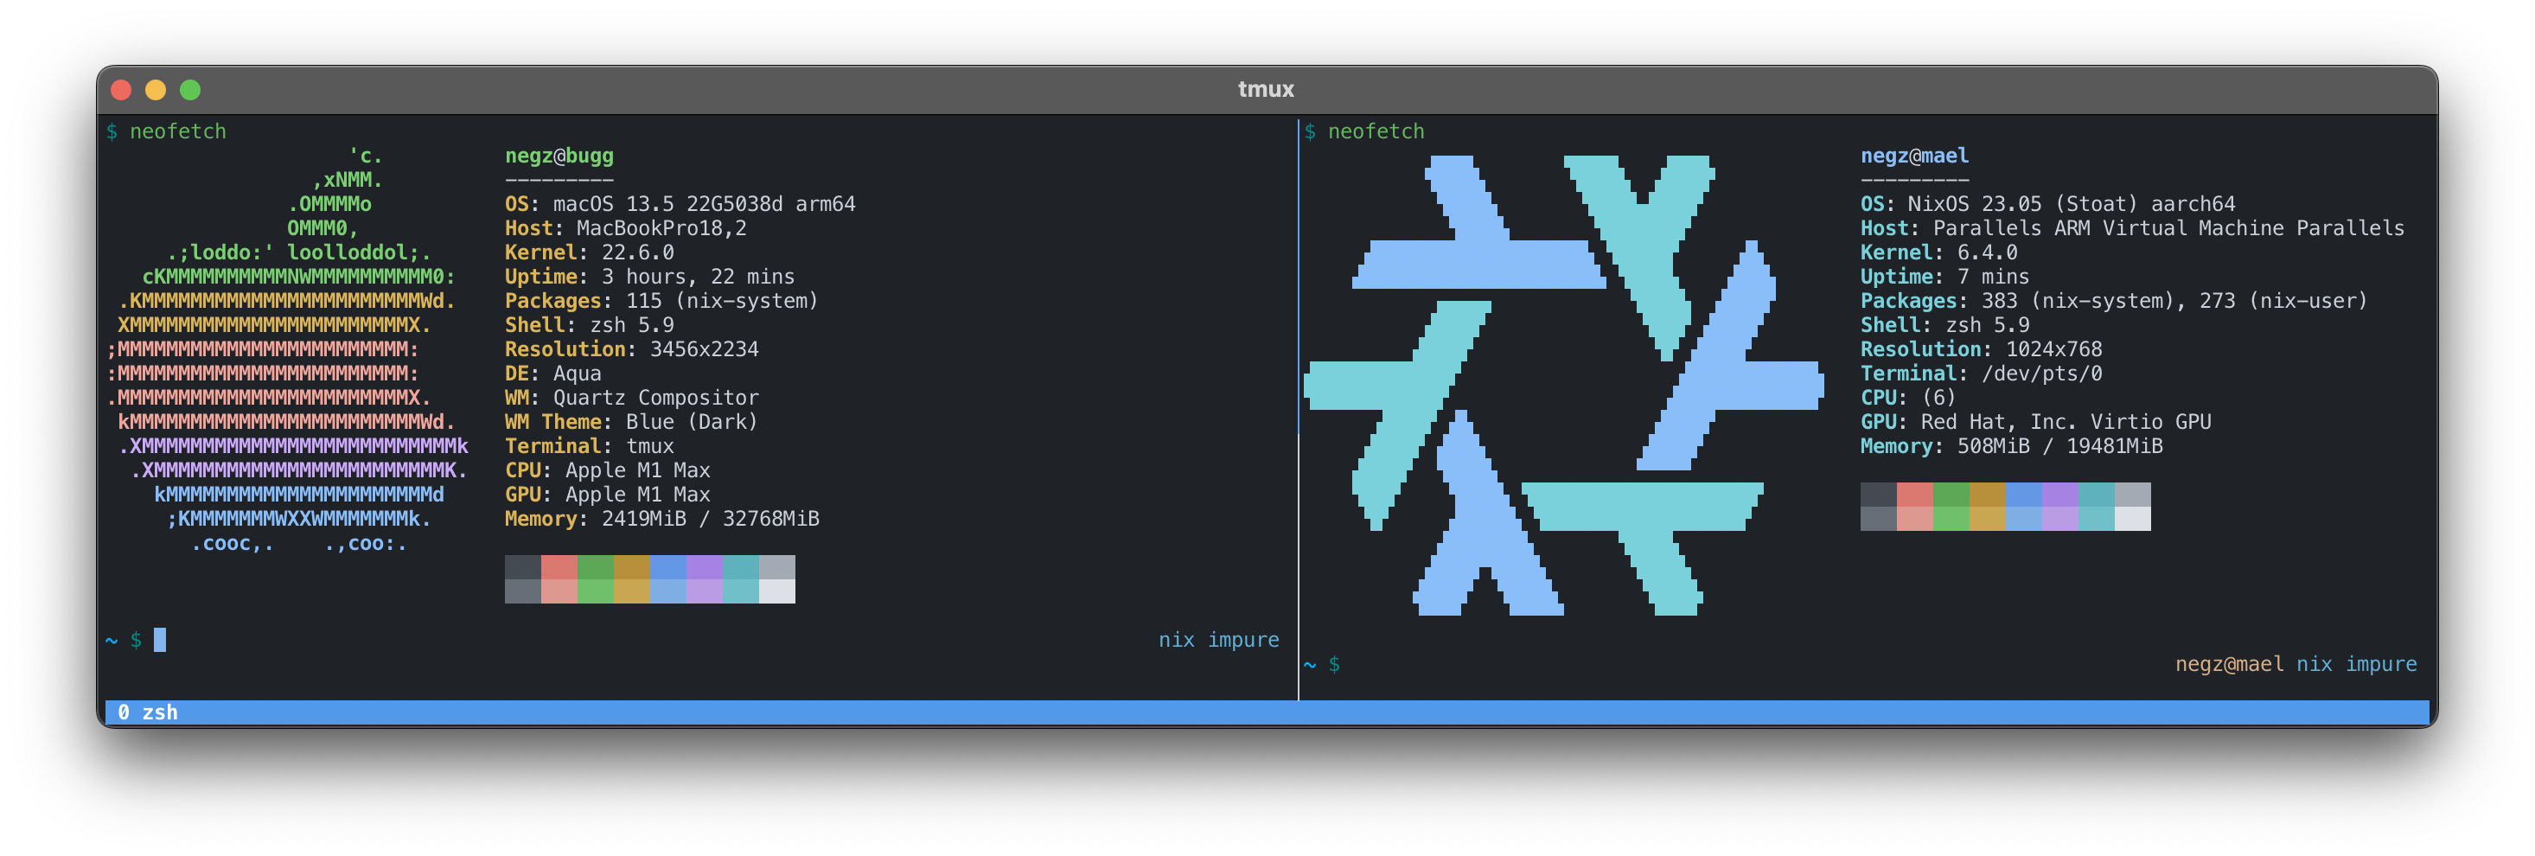The image size is (2535, 856).
Task: Click 'negz@mael' in right pane prompt status
Action: click(x=2229, y=665)
